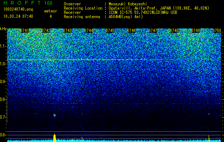This screenshot has width=224, height=142.
Task: Click the timestamp 10.03.24 07:40
Action: 18,16
